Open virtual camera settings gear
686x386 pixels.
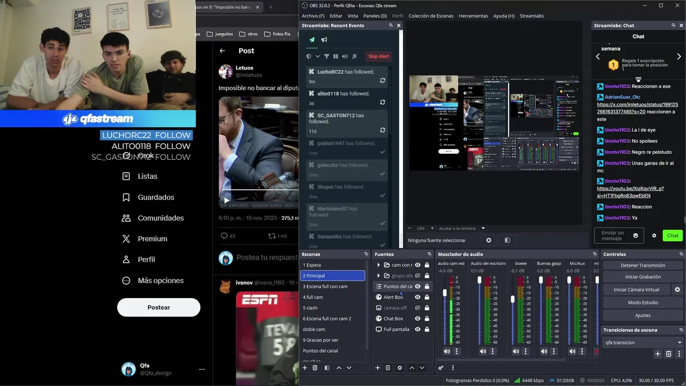(677, 289)
